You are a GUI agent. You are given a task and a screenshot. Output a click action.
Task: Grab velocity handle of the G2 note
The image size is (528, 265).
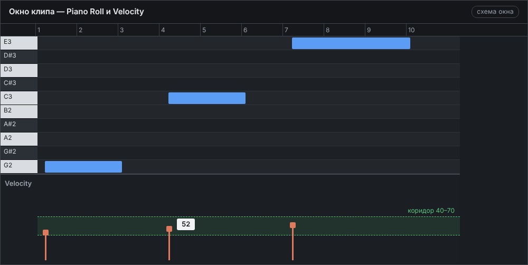coord(45,233)
